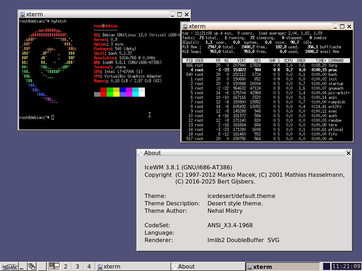Viewport: 362px width, 271px height.
Task: Click the COMMAND column header in top
Action: point(336,61)
